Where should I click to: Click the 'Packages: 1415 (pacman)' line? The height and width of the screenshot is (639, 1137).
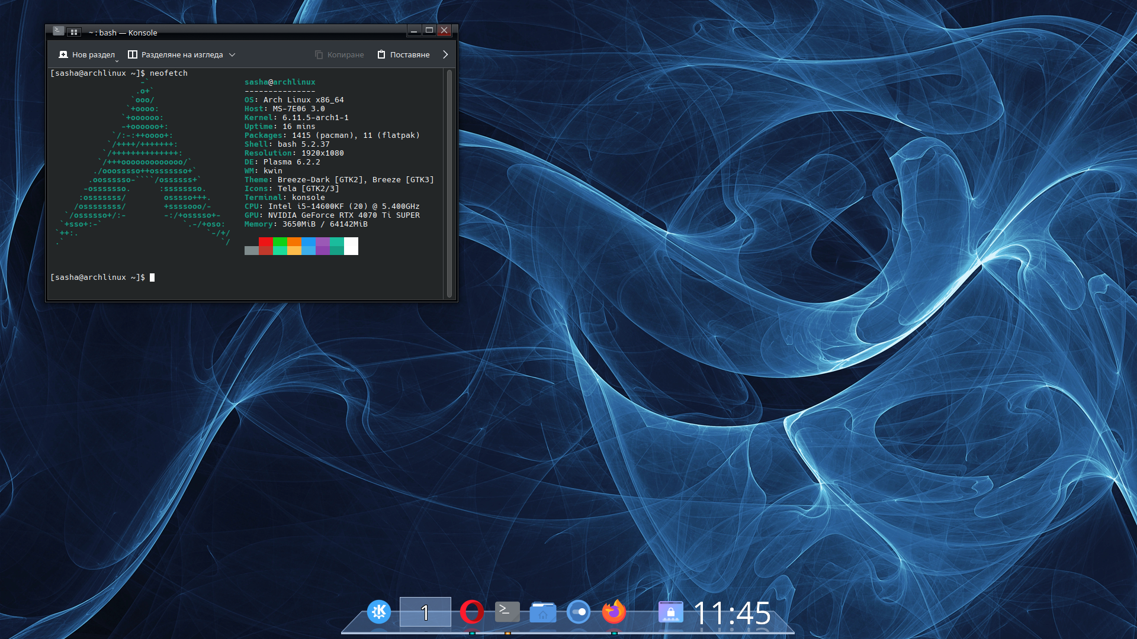(x=332, y=135)
